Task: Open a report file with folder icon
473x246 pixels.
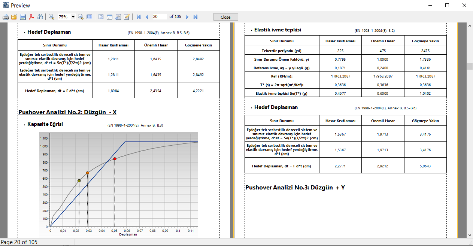Action: (x=14, y=17)
